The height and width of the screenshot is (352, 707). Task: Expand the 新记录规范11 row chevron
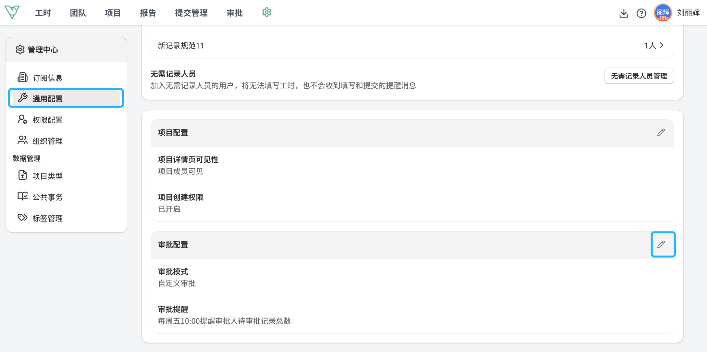pos(661,45)
